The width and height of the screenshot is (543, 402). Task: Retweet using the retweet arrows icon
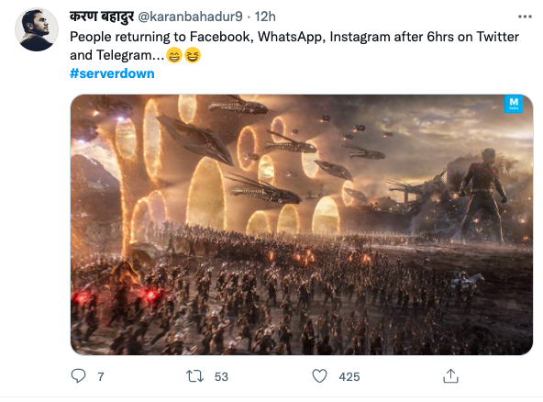point(194,376)
